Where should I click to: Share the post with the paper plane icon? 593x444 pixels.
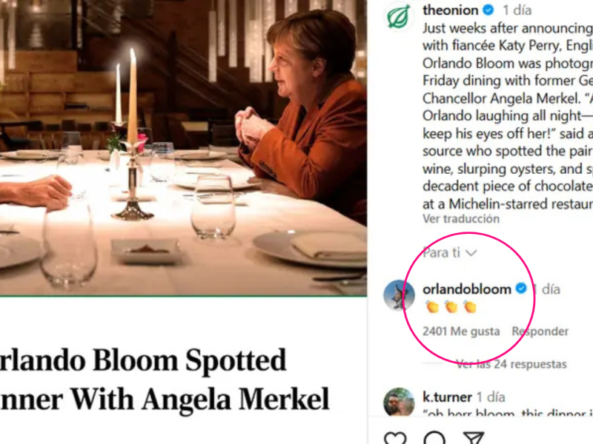pos(473,438)
